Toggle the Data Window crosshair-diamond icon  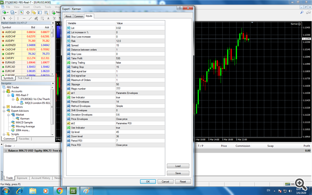(x=28, y=12)
